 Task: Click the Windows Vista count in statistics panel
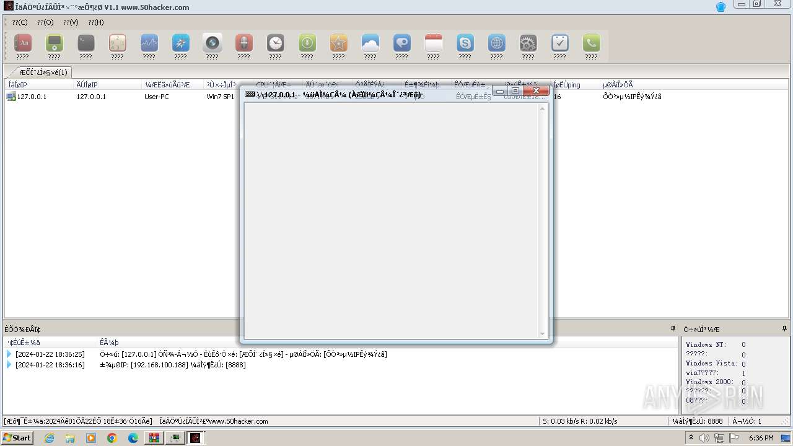tap(743, 364)
